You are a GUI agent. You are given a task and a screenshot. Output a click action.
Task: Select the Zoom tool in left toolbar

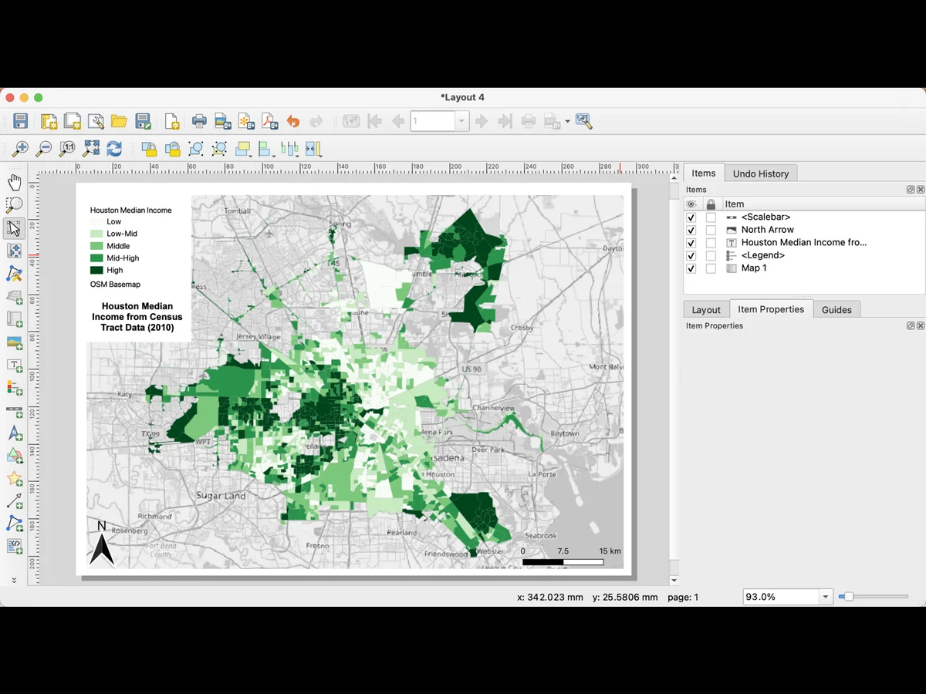tap(14, 205)
